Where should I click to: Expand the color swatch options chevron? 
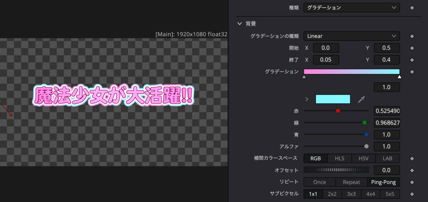307,99
